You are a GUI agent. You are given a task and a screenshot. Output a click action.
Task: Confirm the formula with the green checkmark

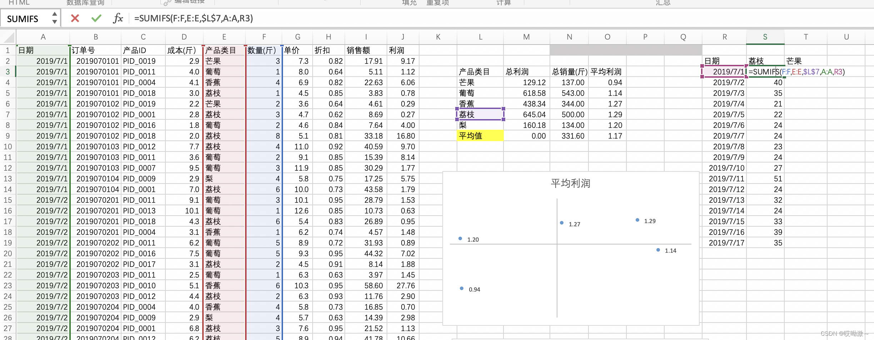pos(96,18)
